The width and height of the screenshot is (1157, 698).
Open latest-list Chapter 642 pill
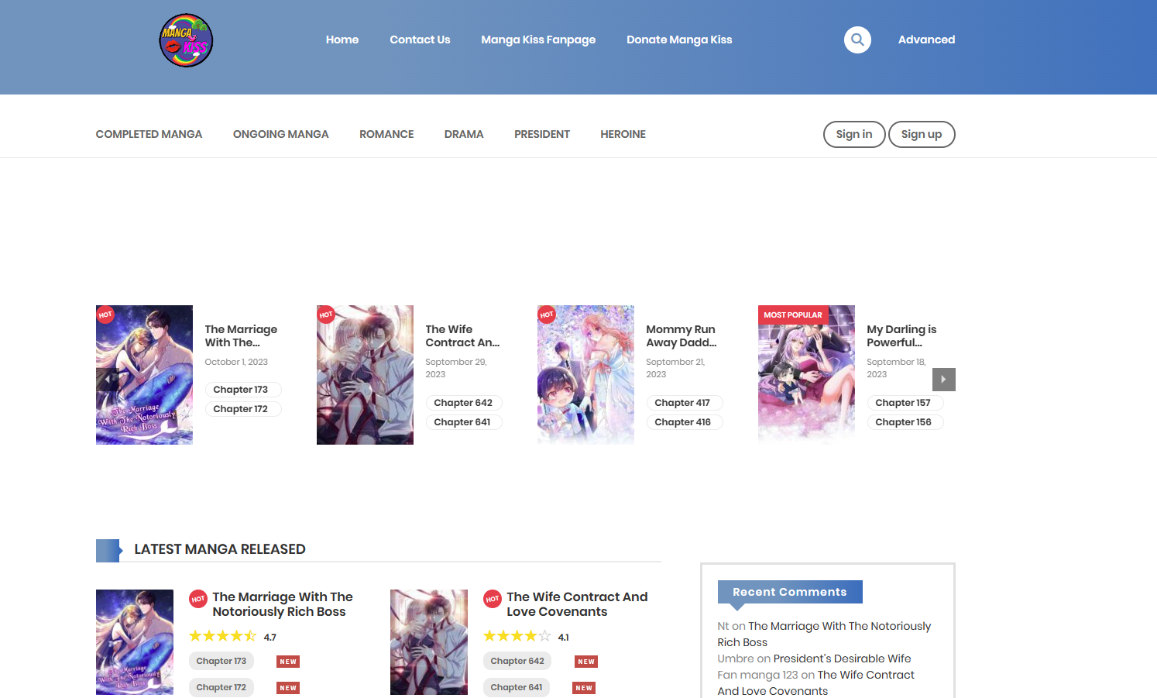(517, 661)
